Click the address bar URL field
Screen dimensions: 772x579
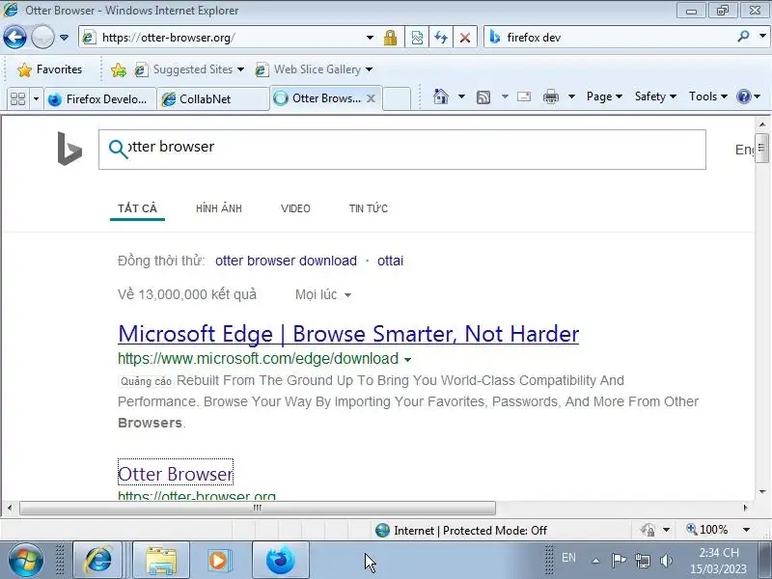[224, 38]
